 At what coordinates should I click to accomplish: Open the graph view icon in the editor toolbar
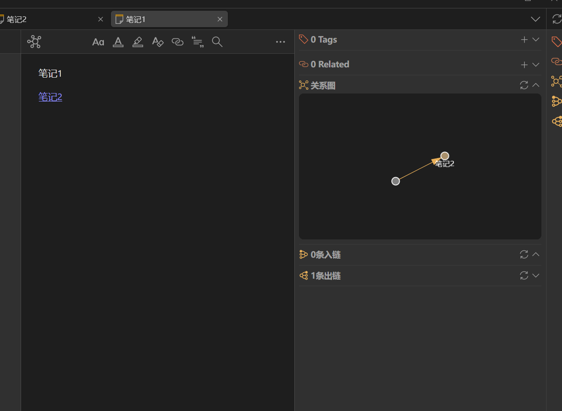point(34,42)
